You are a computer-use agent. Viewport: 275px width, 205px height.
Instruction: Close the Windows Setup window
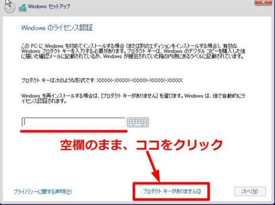pyautogui.click(x=263, y=2)
